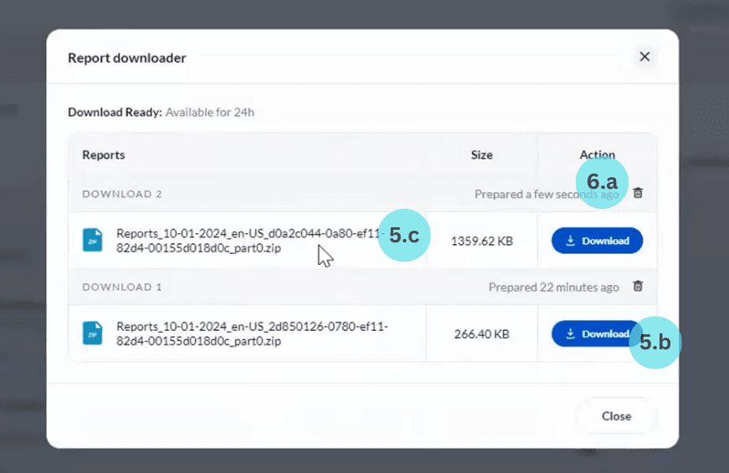This screenshot has height=473, width=729.
Task: Click the Reports column header
Action: tap(104, 155)
